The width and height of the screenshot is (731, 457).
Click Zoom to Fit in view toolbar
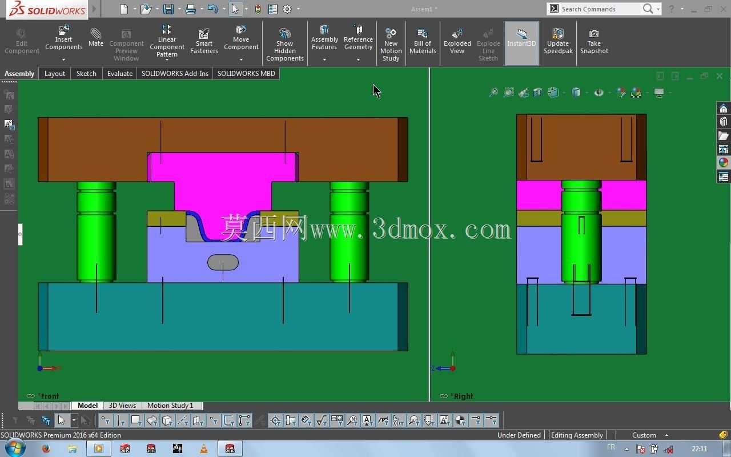(493, 93)
